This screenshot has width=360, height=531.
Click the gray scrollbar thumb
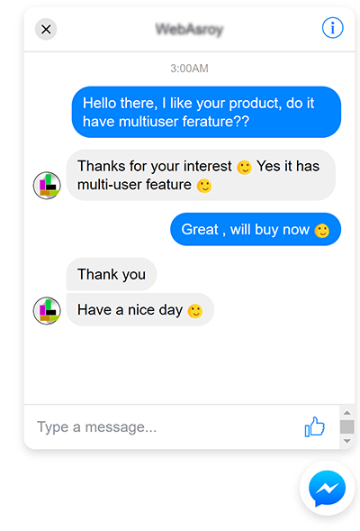[346, 426]
